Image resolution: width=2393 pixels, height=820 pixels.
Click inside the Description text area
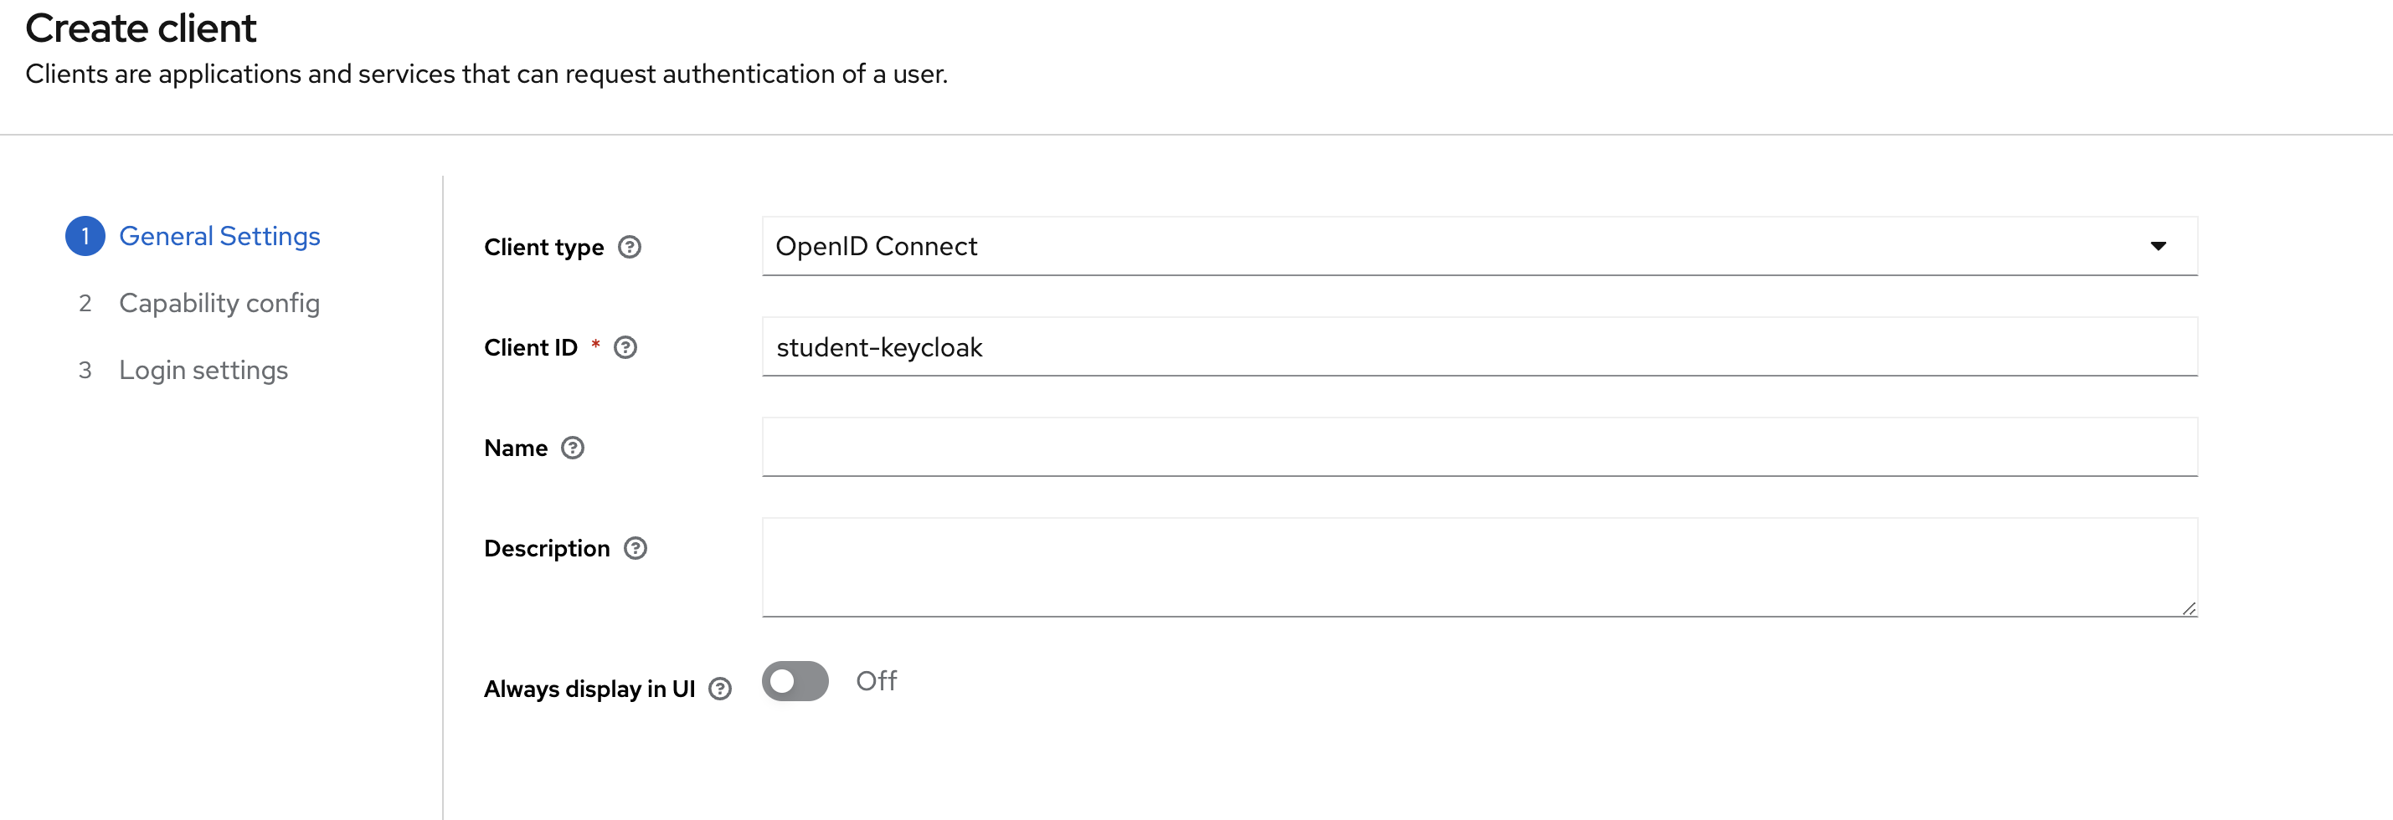coord(1479,567)
